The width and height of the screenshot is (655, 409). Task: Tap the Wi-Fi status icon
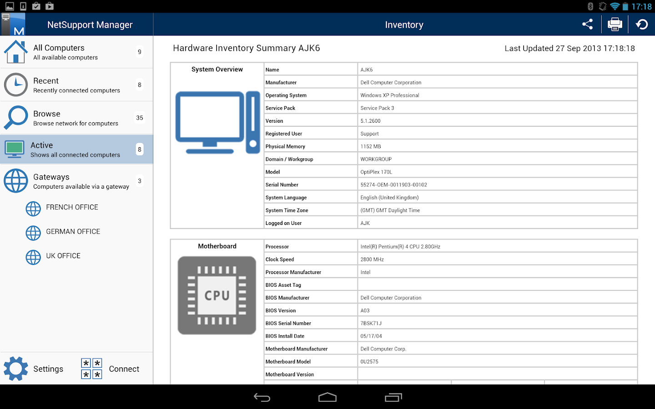click(615, 6)
